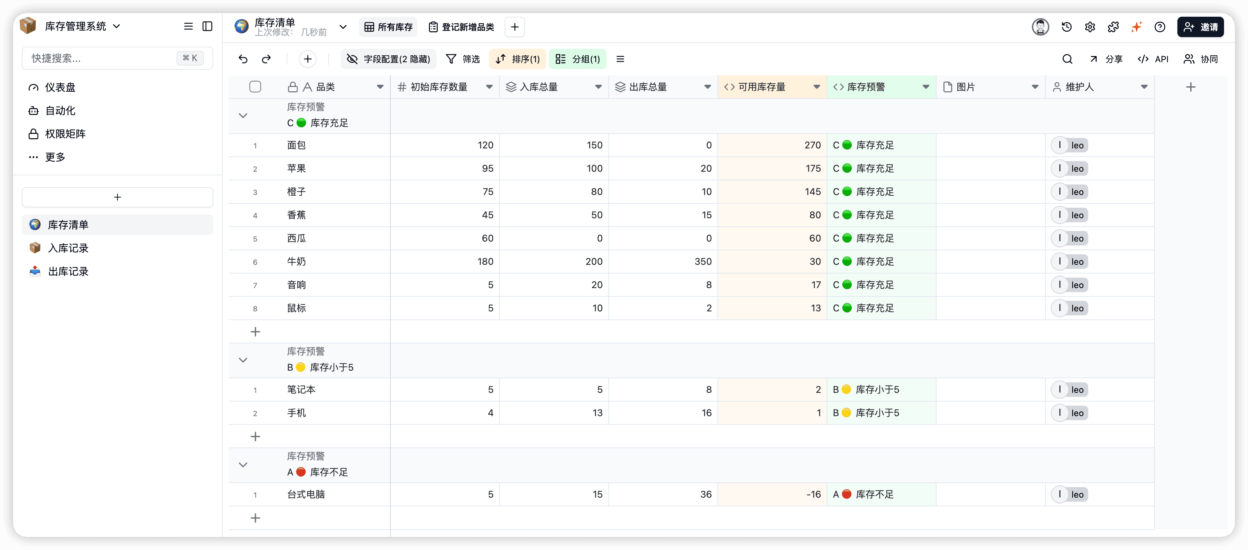Screen dimensions: 1248x550
Task: Open 库存预警 column dropdown arrow
Action: pos(925,87)
